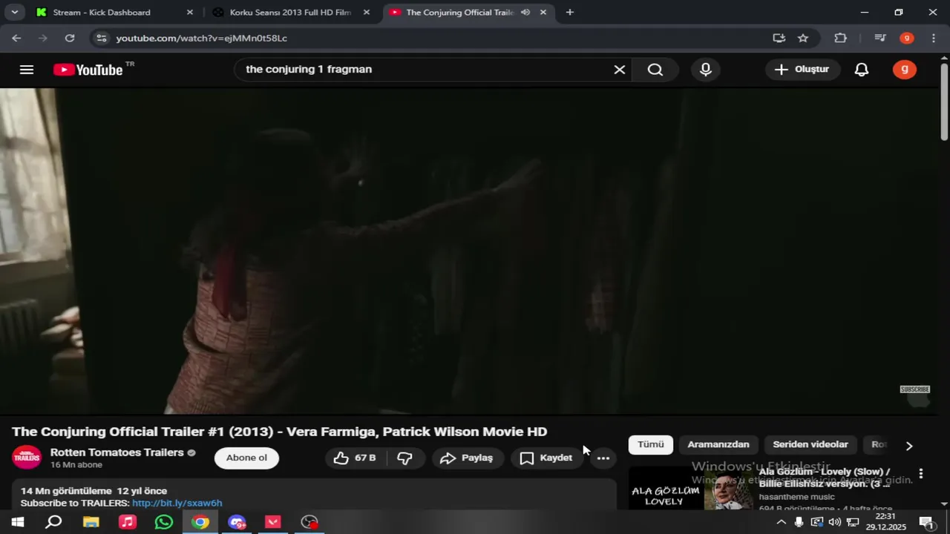Reload the page in Chrome

(70, 38)
